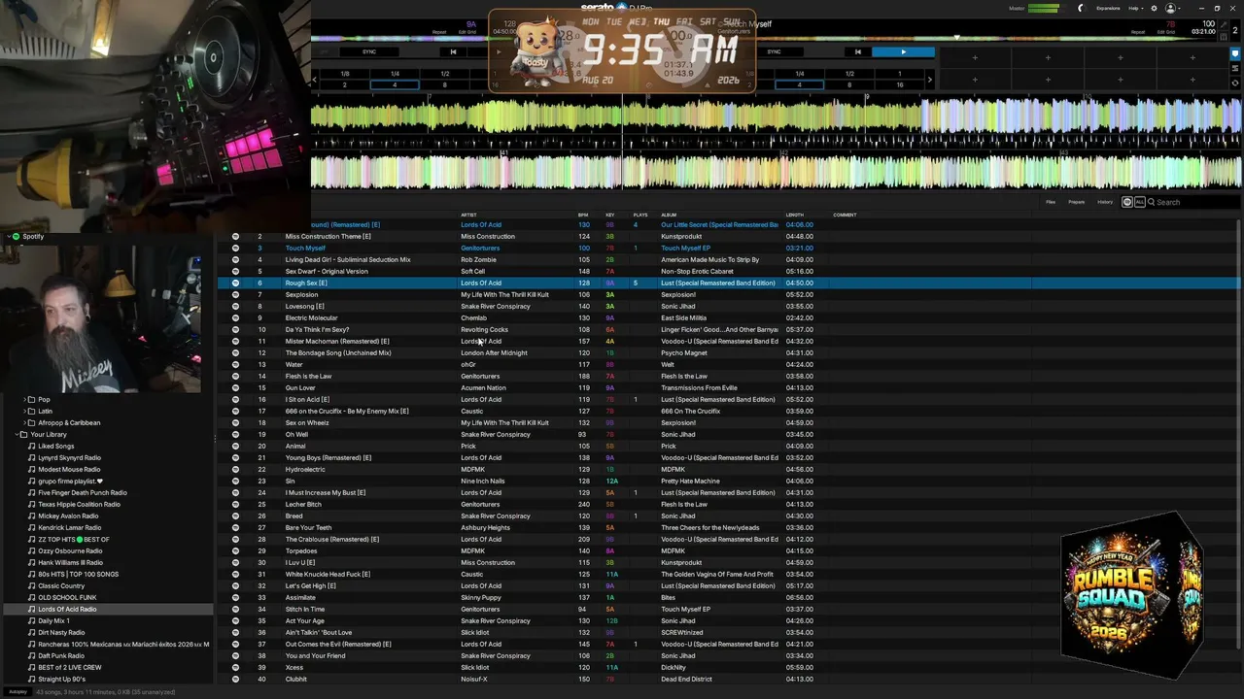
Task: Click the Spotify logo in the sidebar
Action: point(17,236)
